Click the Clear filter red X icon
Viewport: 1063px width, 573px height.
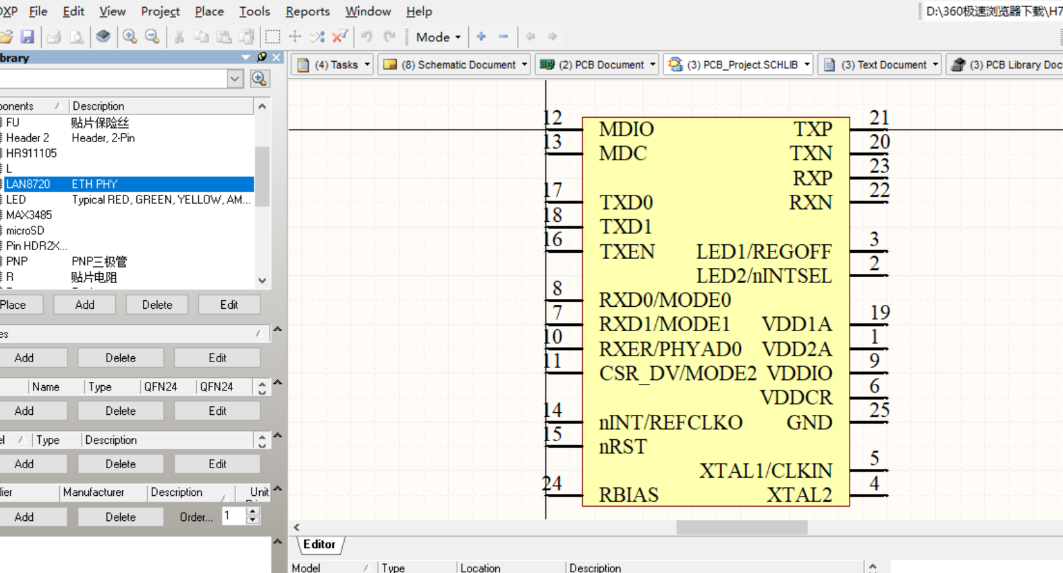point(340,37)
